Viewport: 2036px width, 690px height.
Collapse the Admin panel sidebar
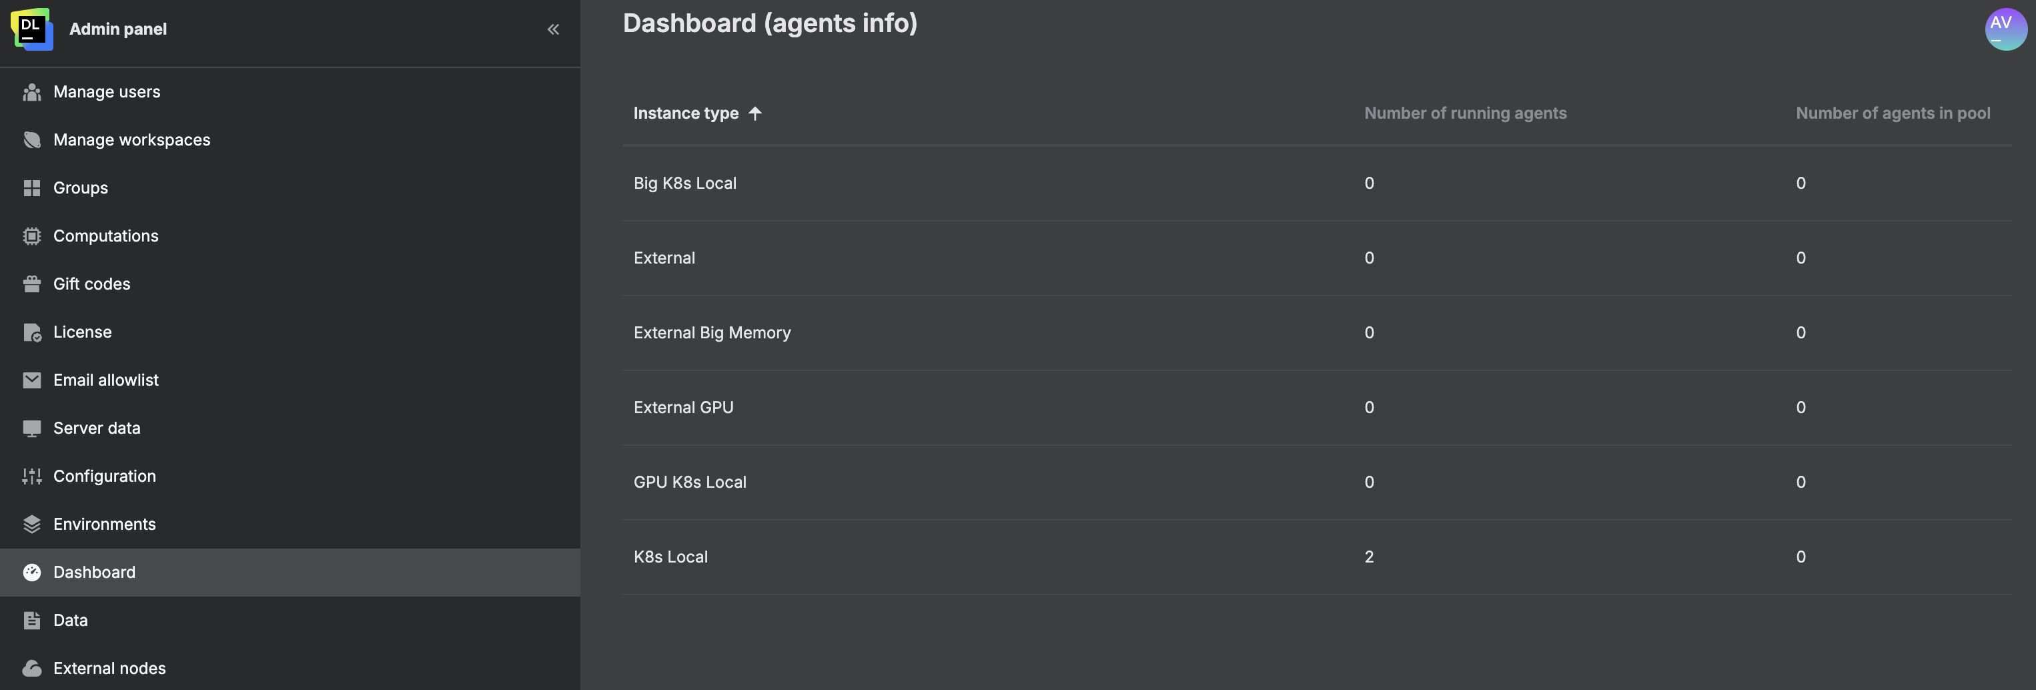pos(553,29)
